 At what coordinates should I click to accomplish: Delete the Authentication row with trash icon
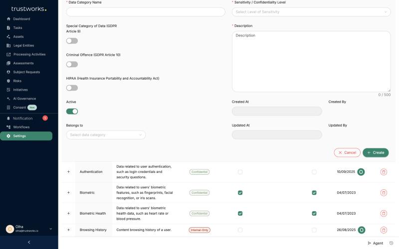click(x=384, y=172)
